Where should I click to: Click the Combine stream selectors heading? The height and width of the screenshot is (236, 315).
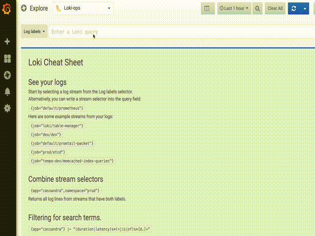tap(65, 179)
